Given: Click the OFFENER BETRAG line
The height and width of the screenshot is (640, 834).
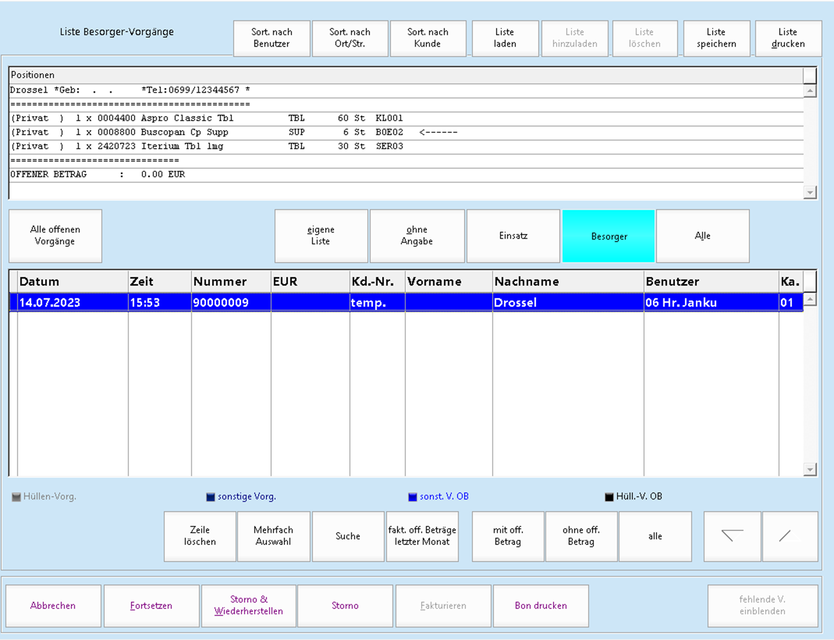Looking at the screenshot, I should pyautogui.click(x=406, y=174).
